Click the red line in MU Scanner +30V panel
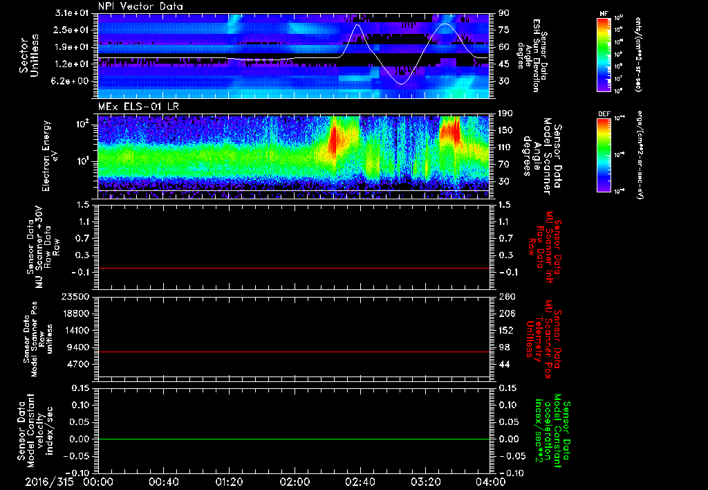Image resolution: width=708 pixels, height=490 pixels. point(294,268)
